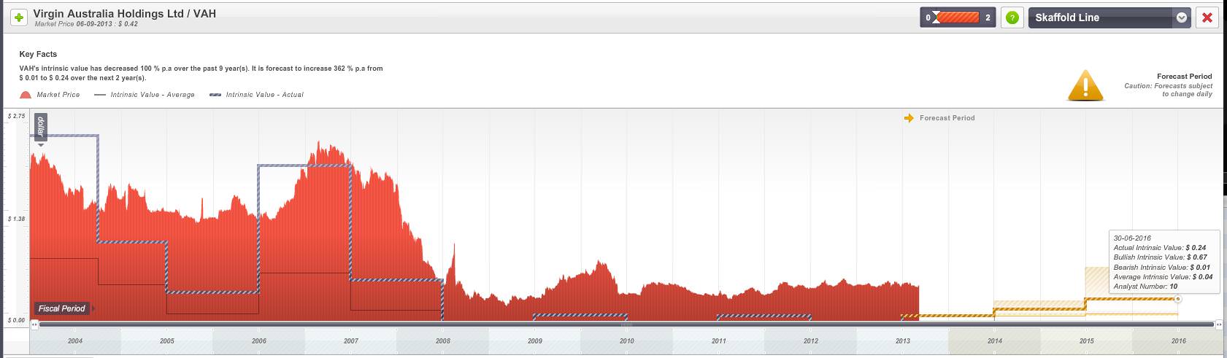
Task: Click the left handle of timeline scrollbar
Action: coord(34,324)
